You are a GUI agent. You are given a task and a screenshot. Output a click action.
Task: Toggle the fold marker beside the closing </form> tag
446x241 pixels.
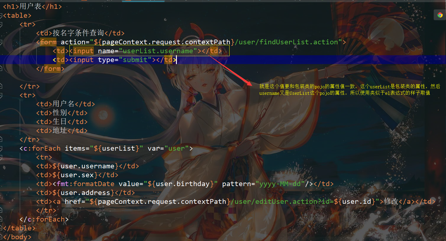(1, 69)
